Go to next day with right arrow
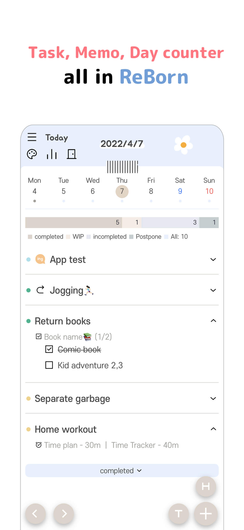Image resolution: width=244 pixels, height=530 pixels. [x=64, y=514]
